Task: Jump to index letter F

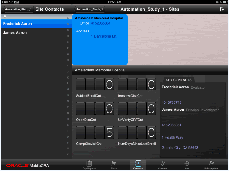Action: point(68,48)
